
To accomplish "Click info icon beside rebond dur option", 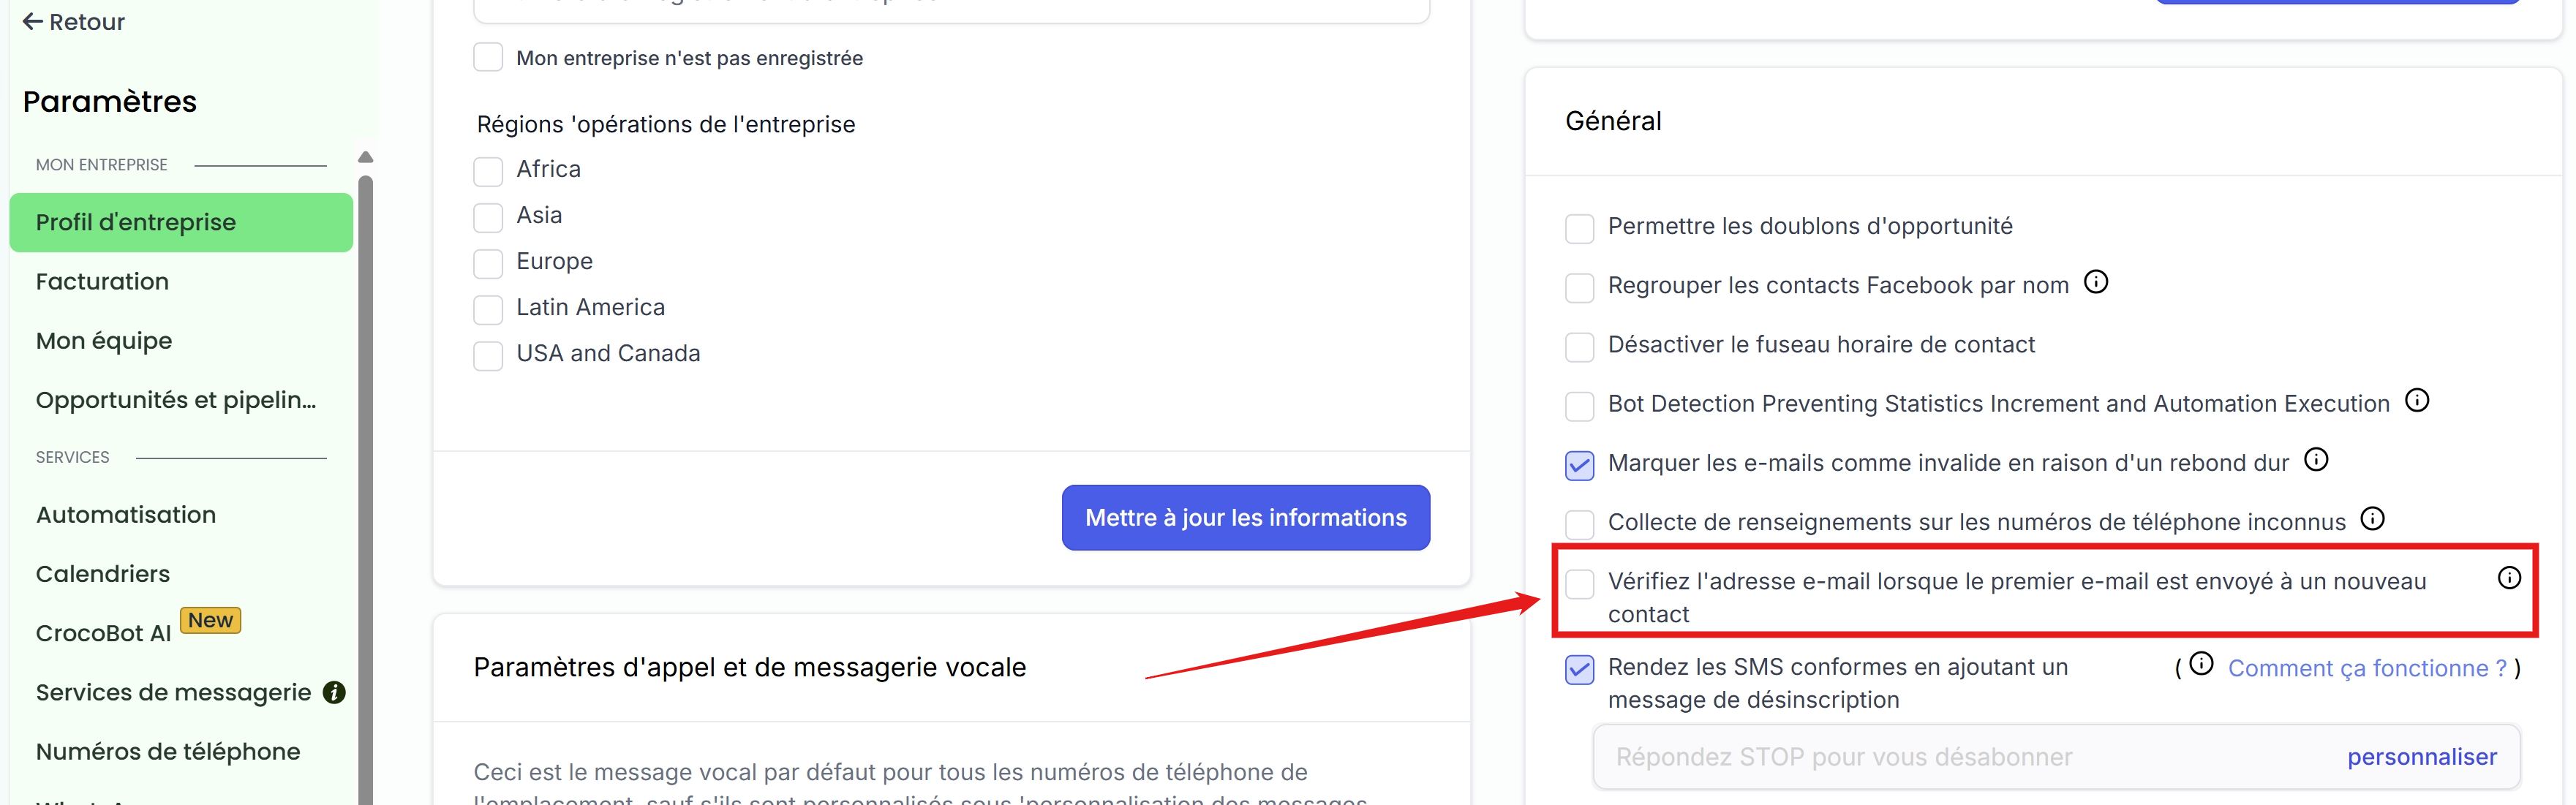I will tap(2316, 460).
